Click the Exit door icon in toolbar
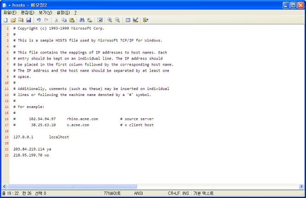 point(145,20)
